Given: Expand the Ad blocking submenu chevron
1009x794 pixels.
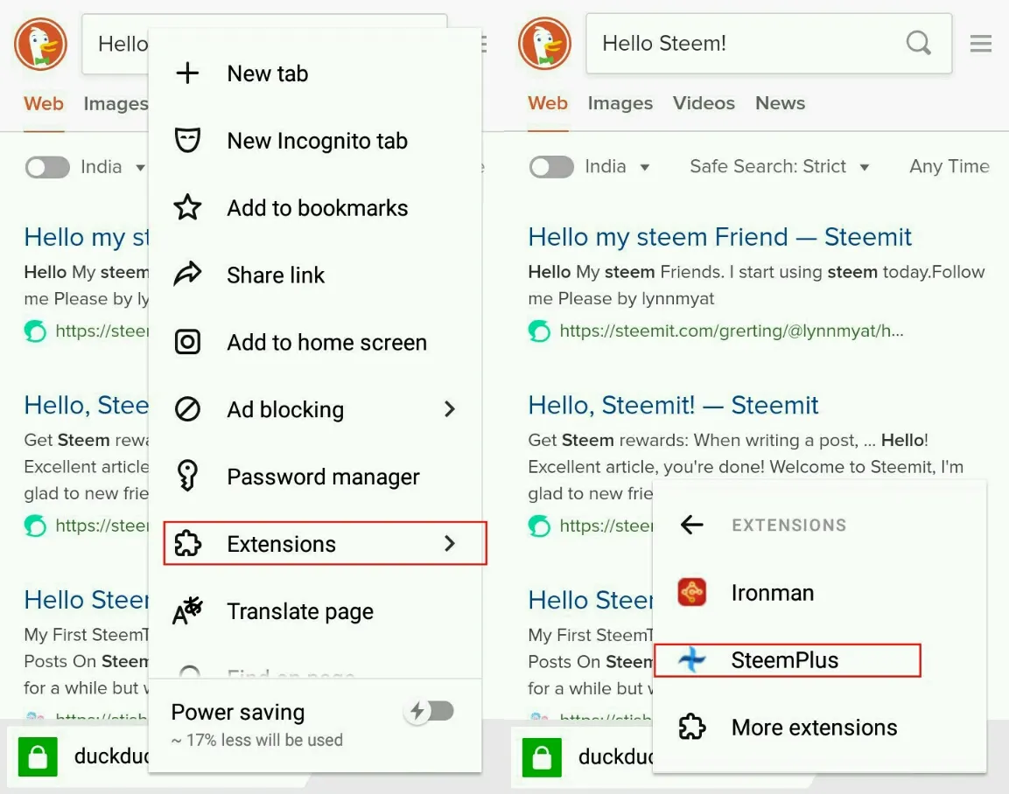Looking at the screenshot, I should (450, 409).
